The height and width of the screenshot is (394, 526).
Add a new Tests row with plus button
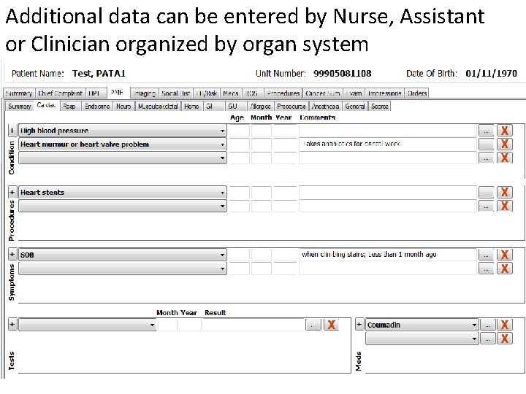(x=12, y=325)
